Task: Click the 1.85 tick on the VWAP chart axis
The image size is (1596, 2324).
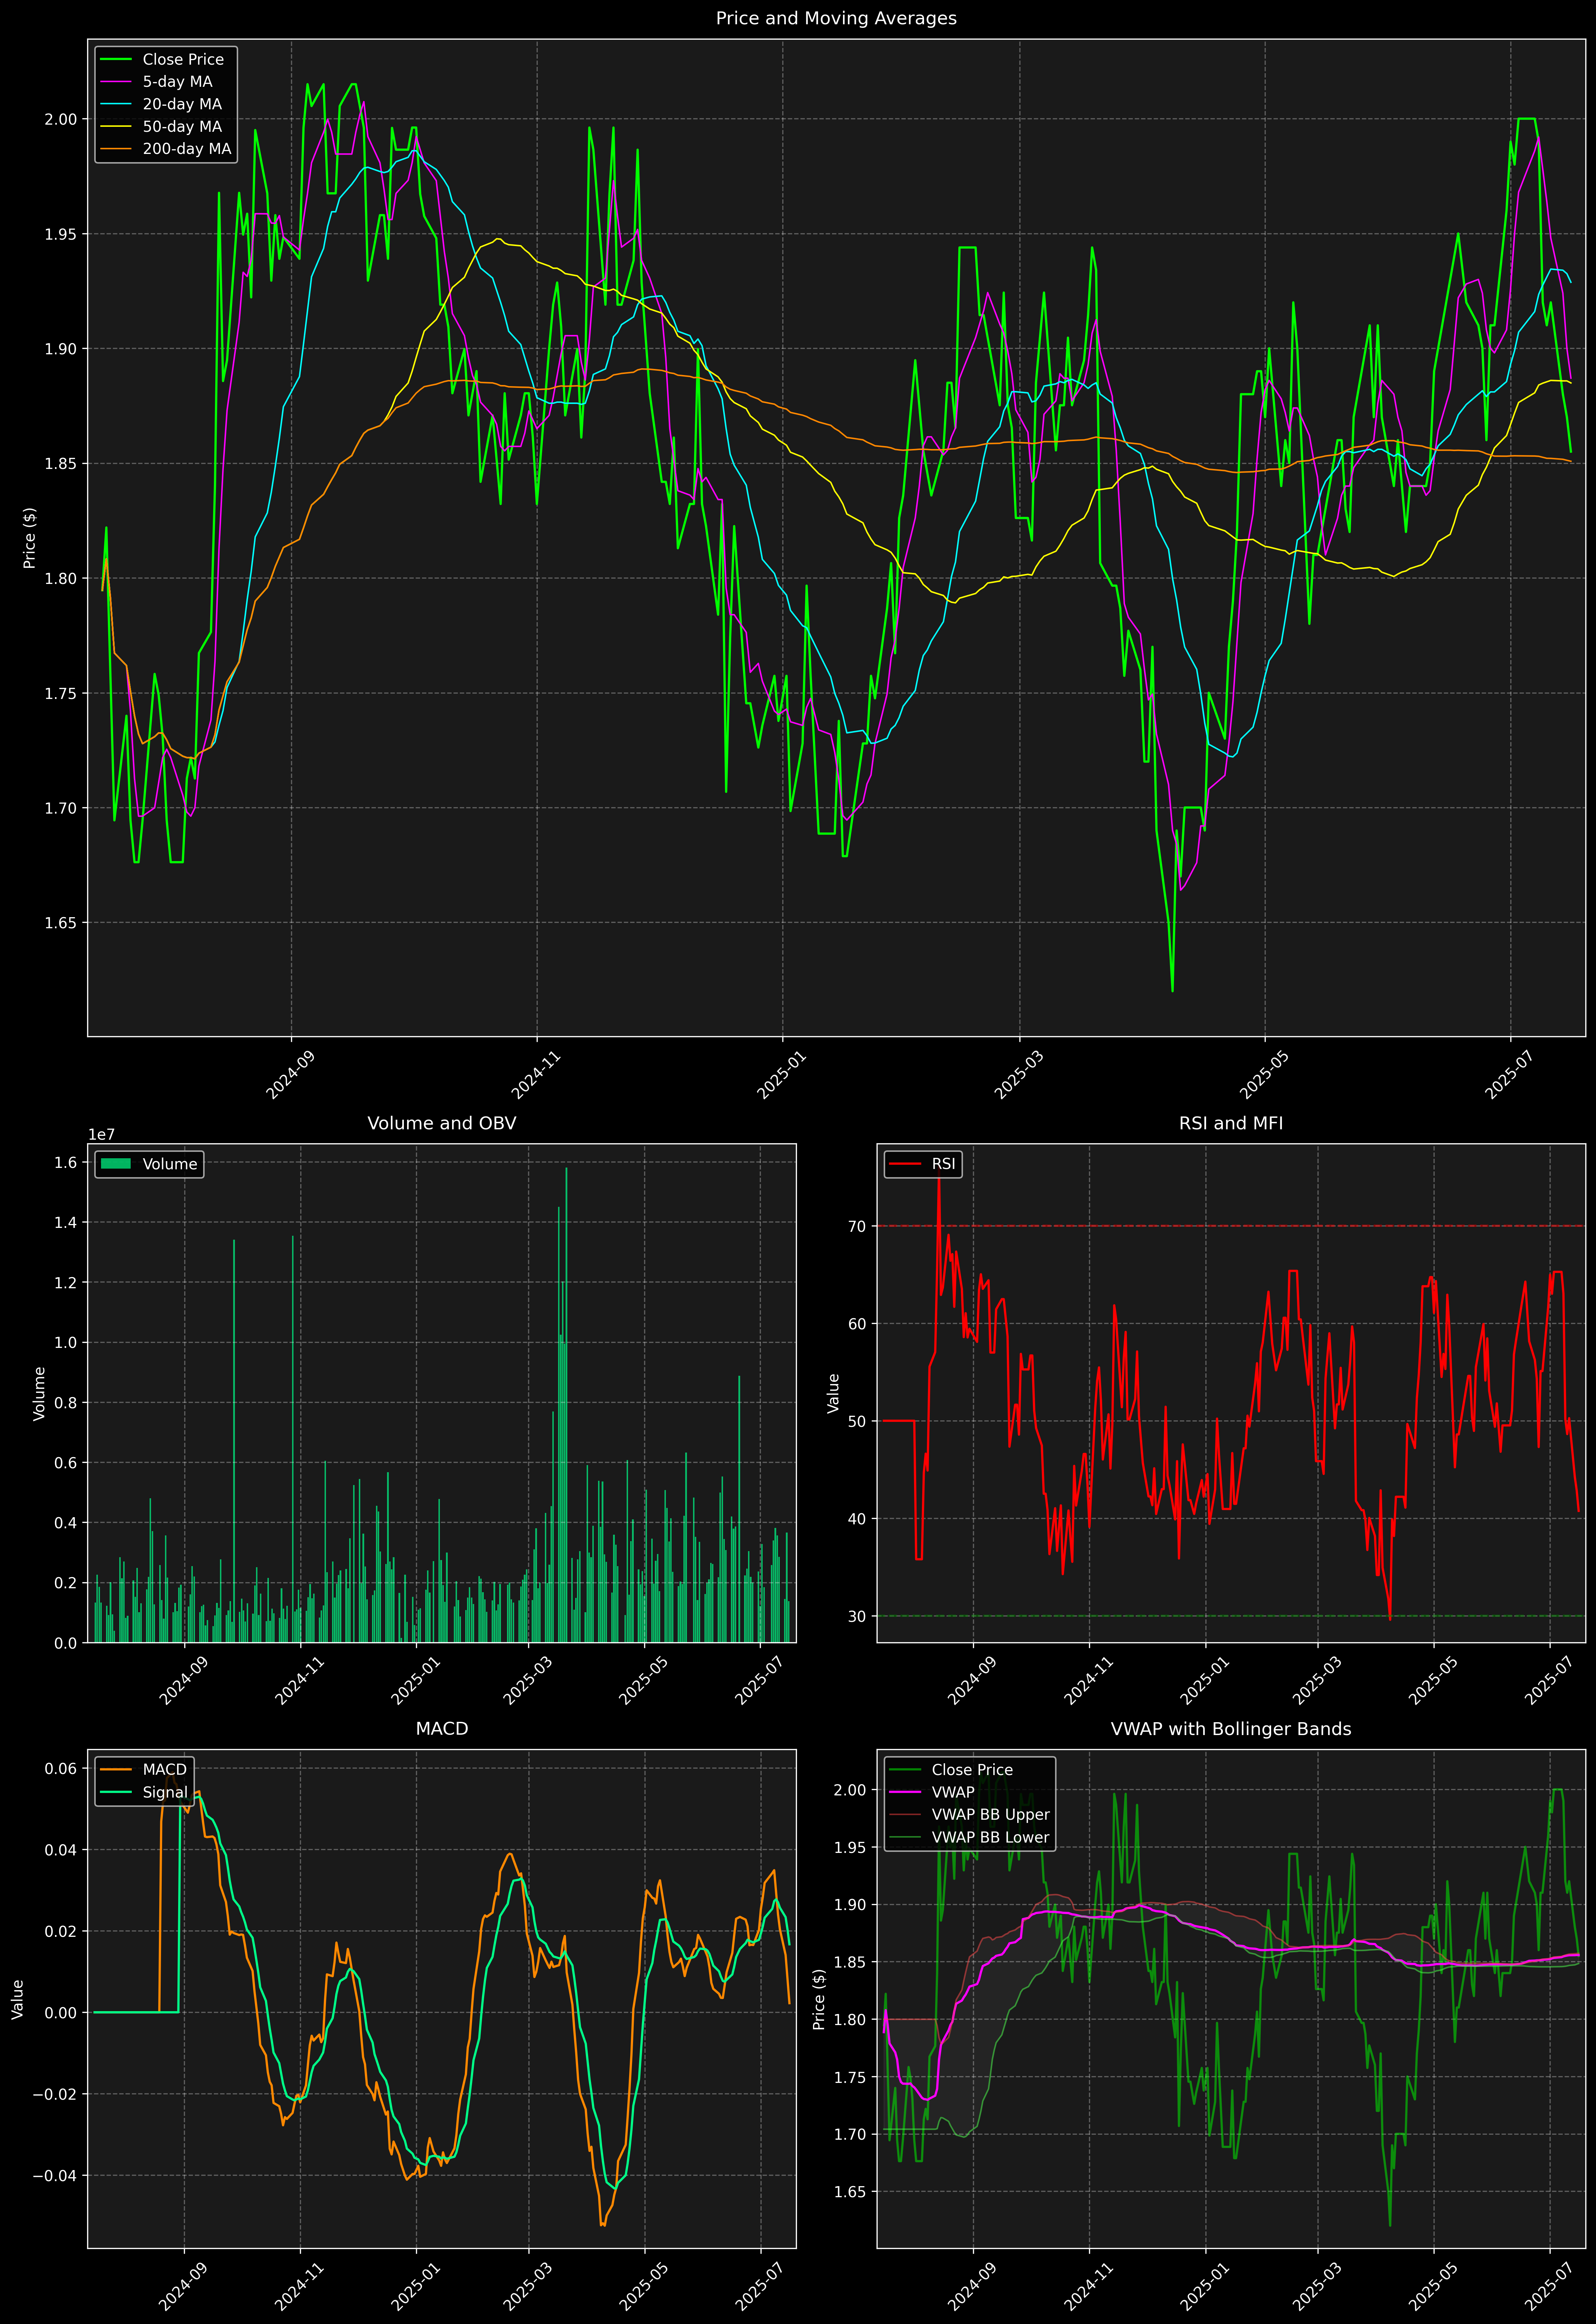Action: click(850, 1962)
